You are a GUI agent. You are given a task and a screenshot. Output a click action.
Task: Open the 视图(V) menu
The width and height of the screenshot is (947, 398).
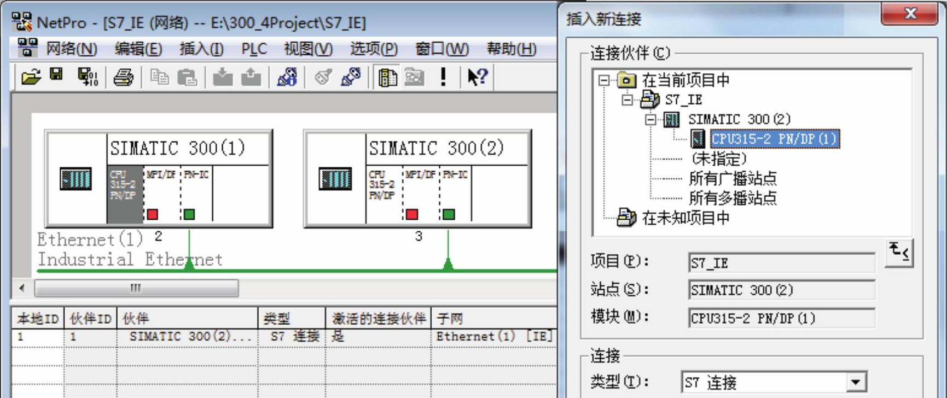tap(308, 49)
